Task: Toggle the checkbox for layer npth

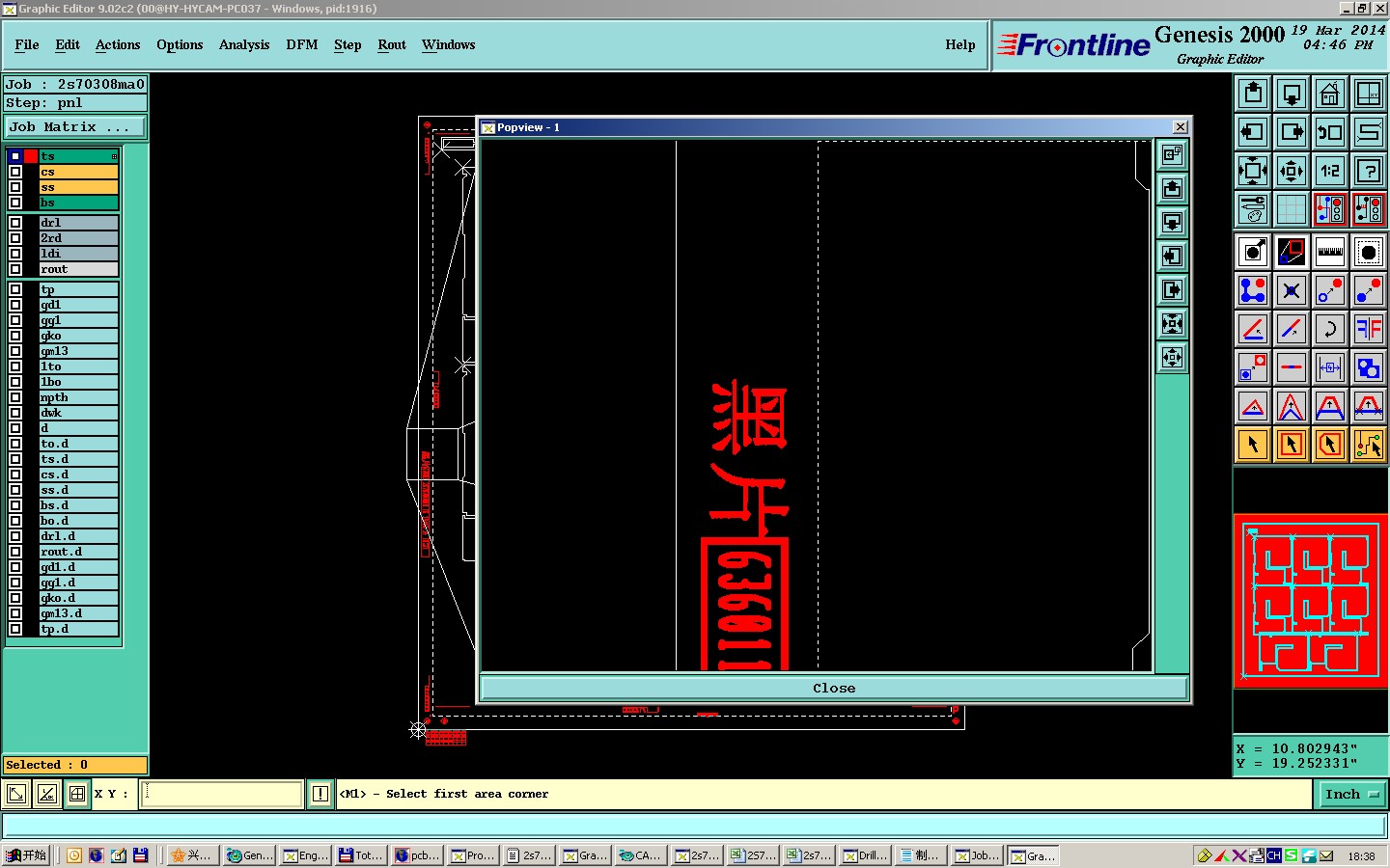Action: (x=15, y=397)
